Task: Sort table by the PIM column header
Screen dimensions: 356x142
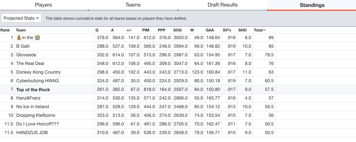Action: (x=146, y=30)
